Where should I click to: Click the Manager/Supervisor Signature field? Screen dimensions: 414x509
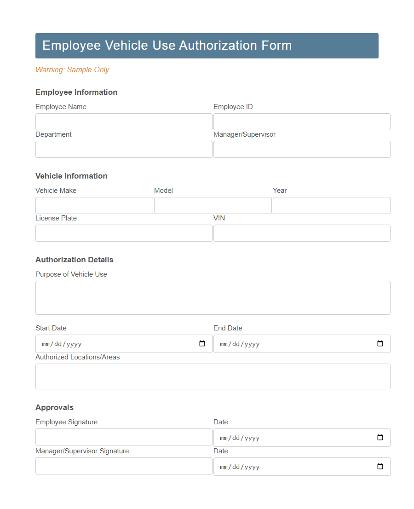click(x=123, y=466)
